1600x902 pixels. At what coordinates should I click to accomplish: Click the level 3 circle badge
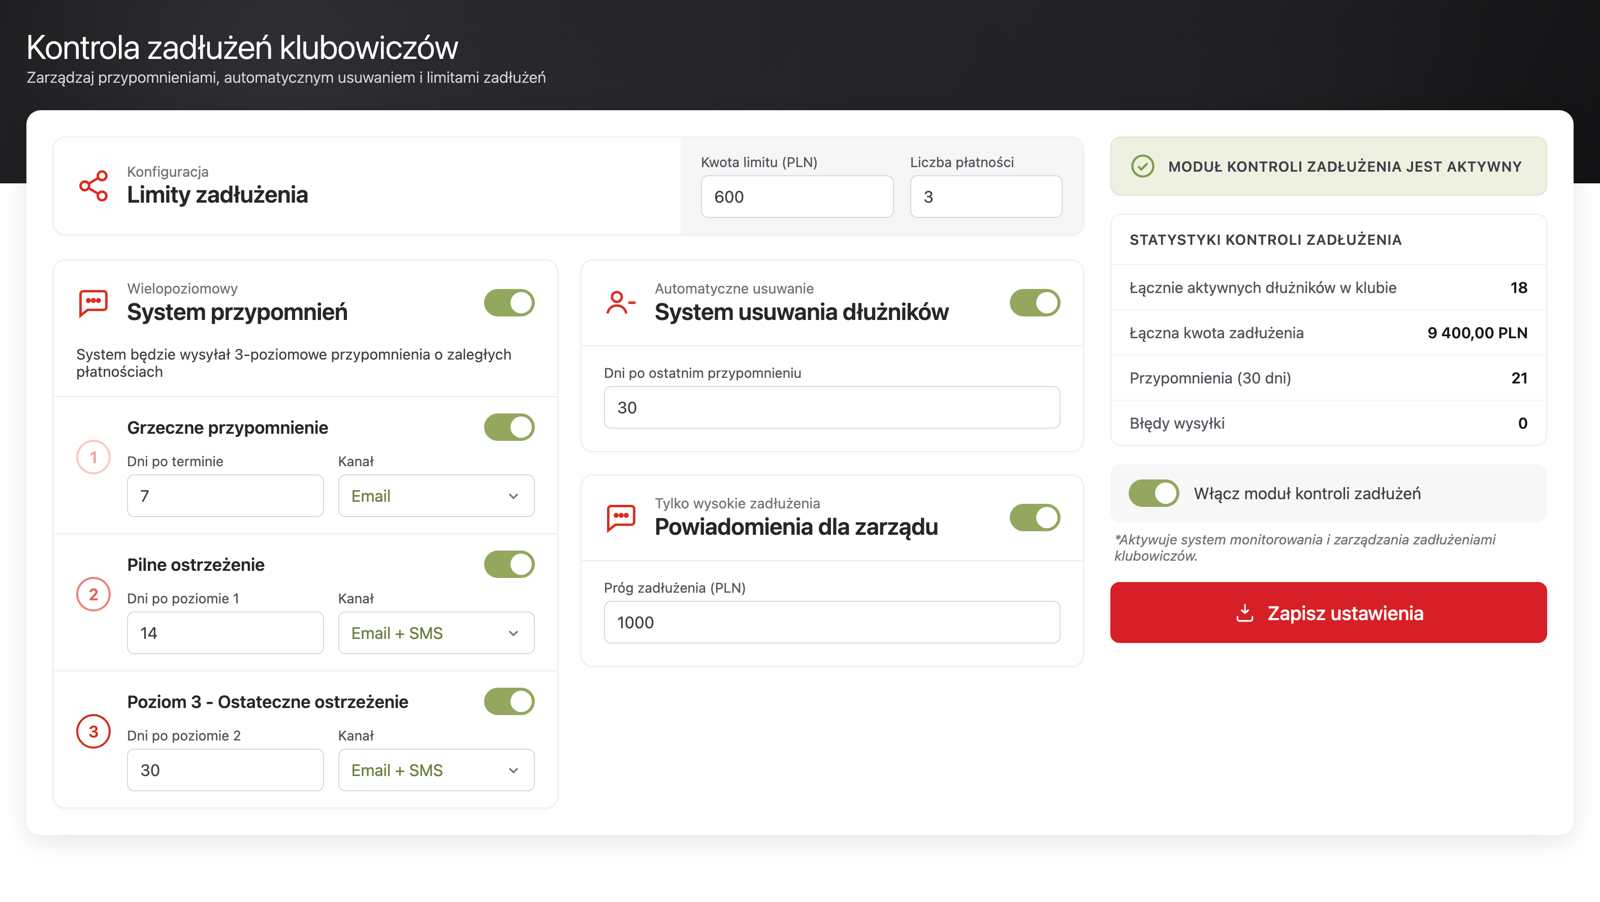[x=93, y=731]
